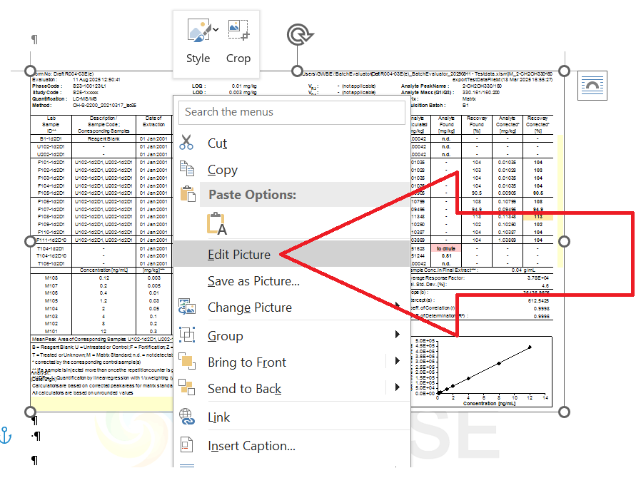The width and height of the screenshot is (636, 483).
Task: Expand the Send to Back submenu arrow
Action: 397,388
